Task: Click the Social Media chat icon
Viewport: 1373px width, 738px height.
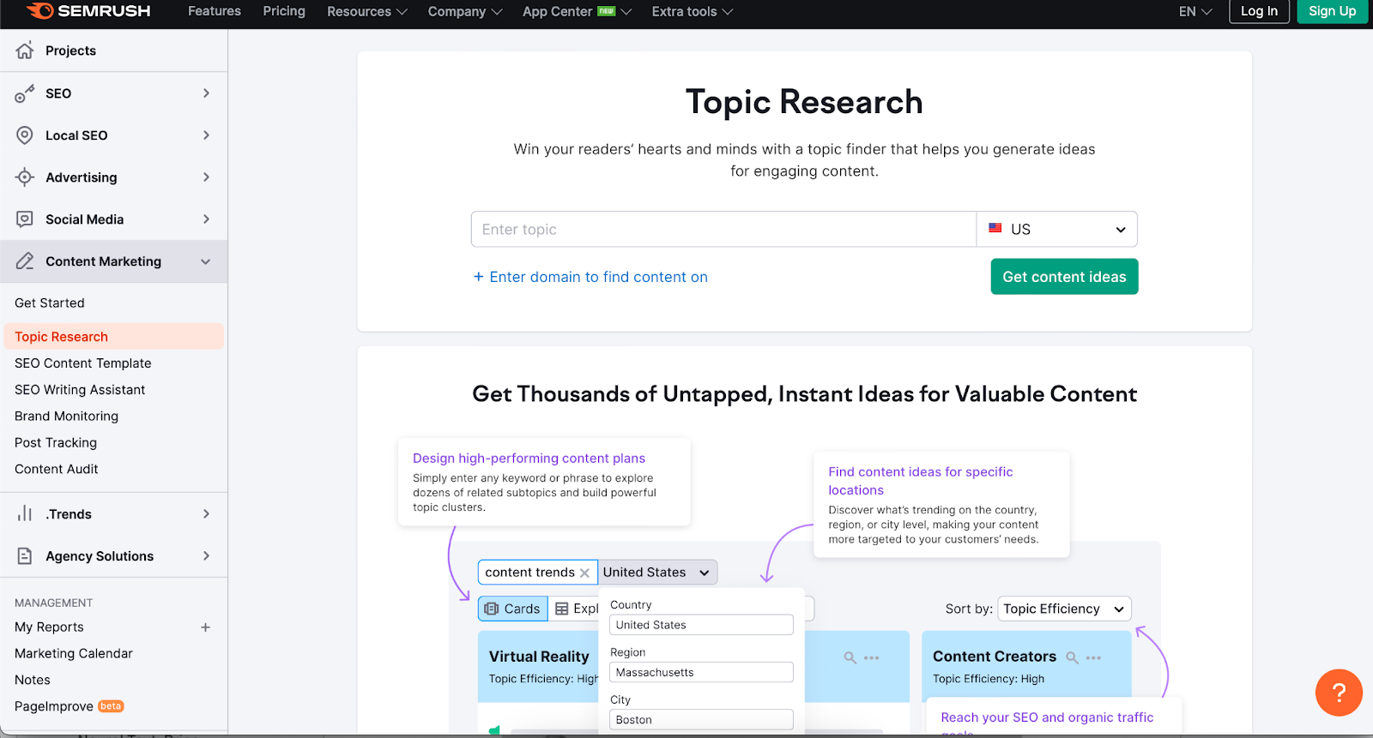Action: [25, 219]
